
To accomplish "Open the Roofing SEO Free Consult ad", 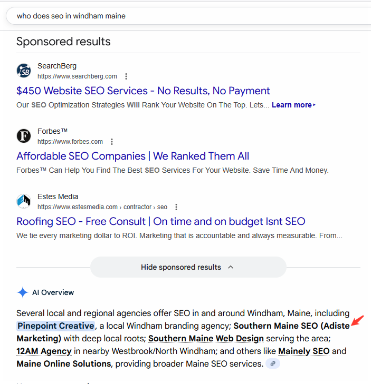I will [160, 221].
